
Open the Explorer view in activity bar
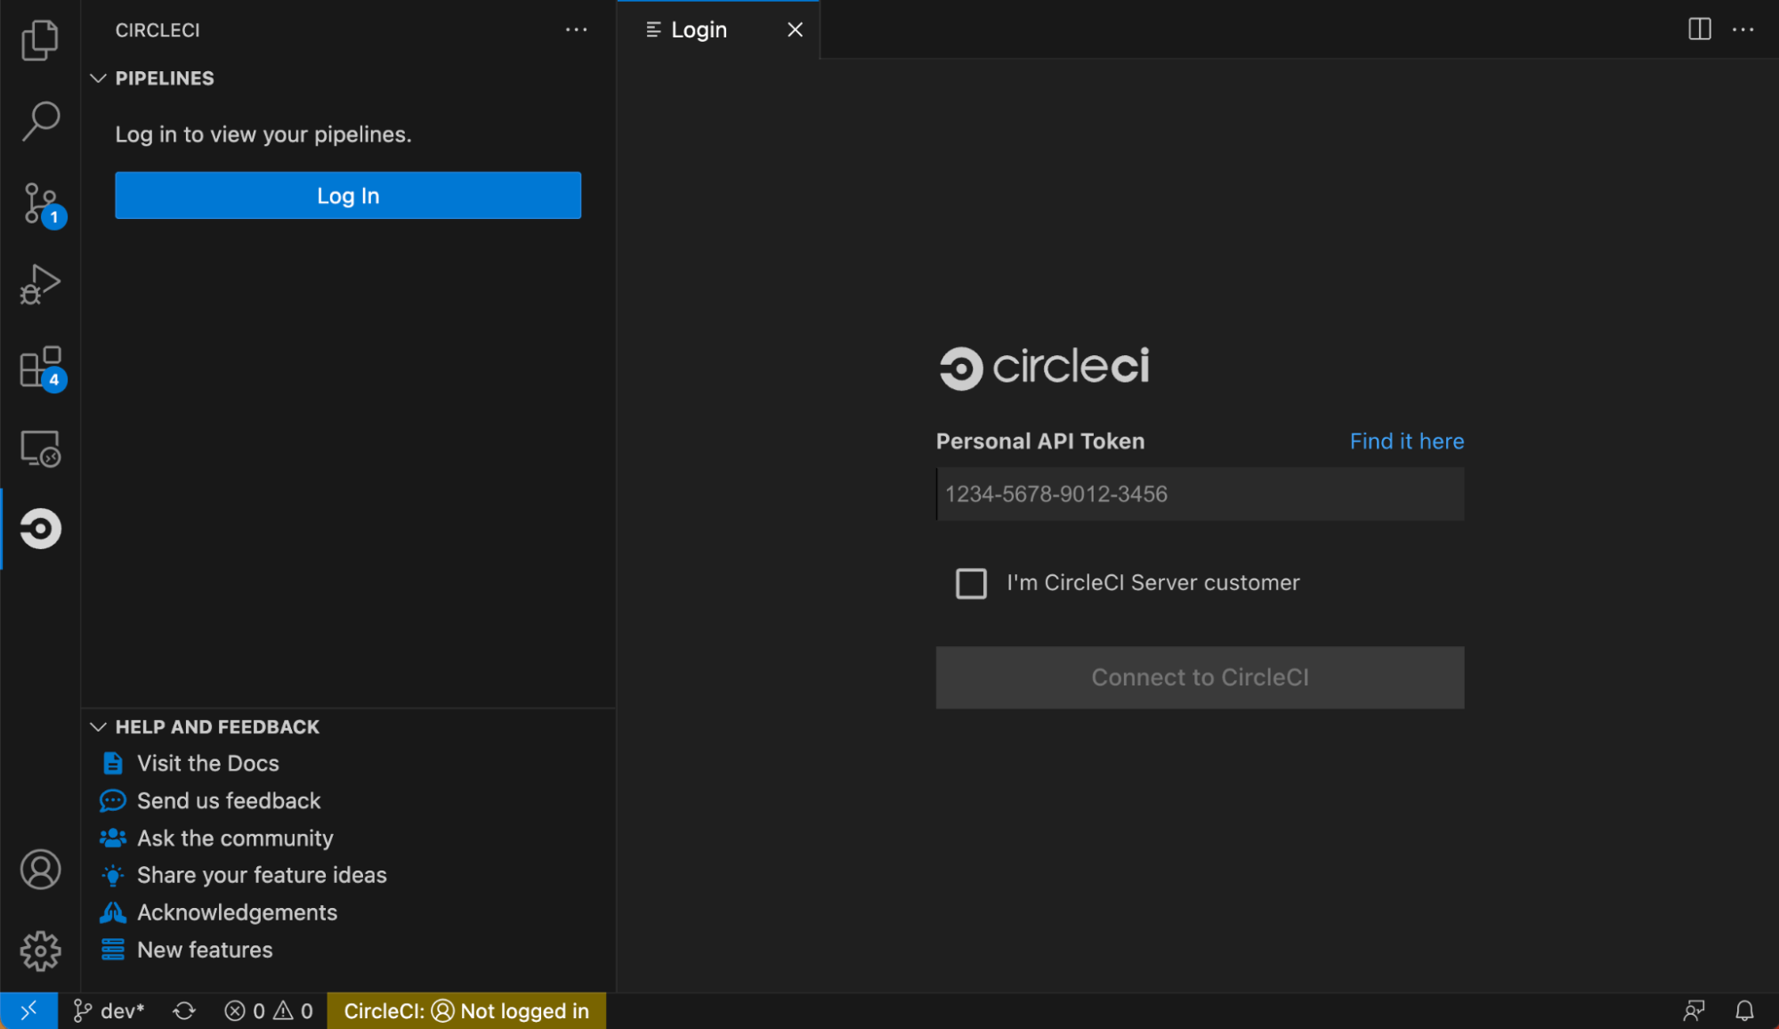40,40
